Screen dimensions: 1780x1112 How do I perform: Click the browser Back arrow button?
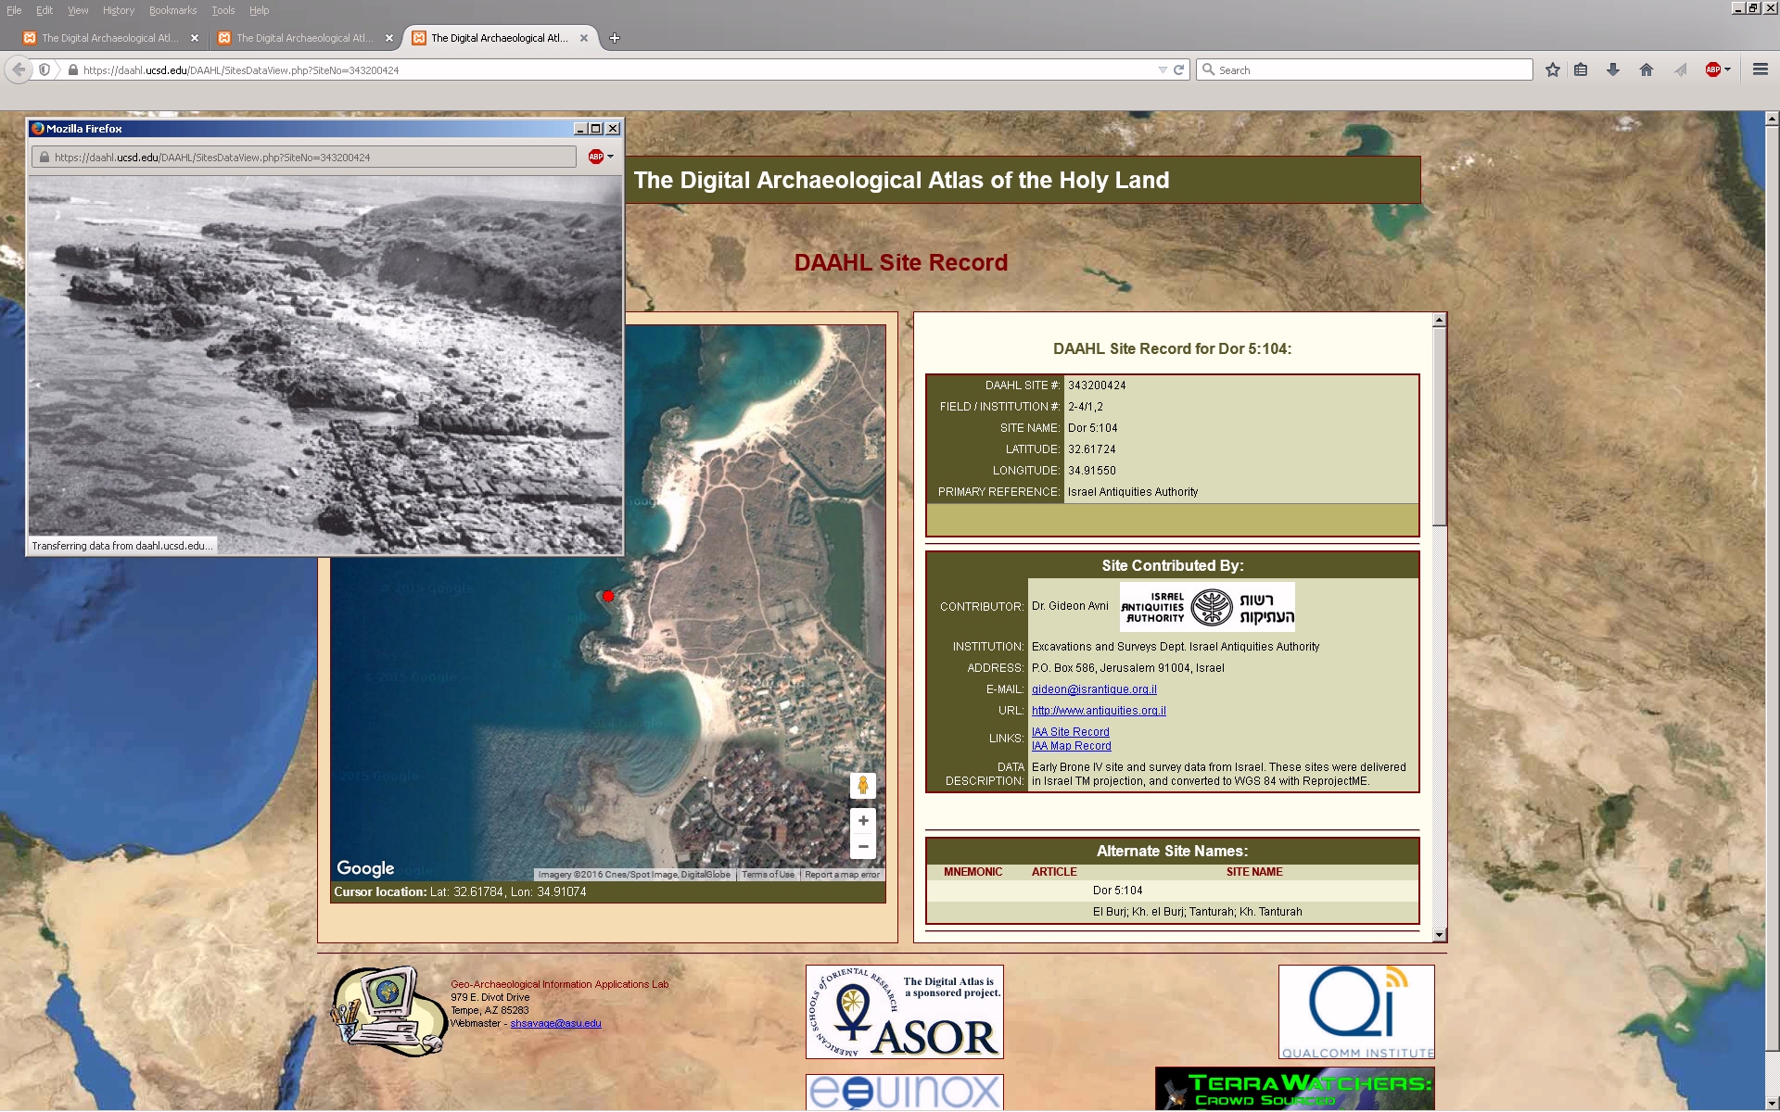[x=19, y=69]
